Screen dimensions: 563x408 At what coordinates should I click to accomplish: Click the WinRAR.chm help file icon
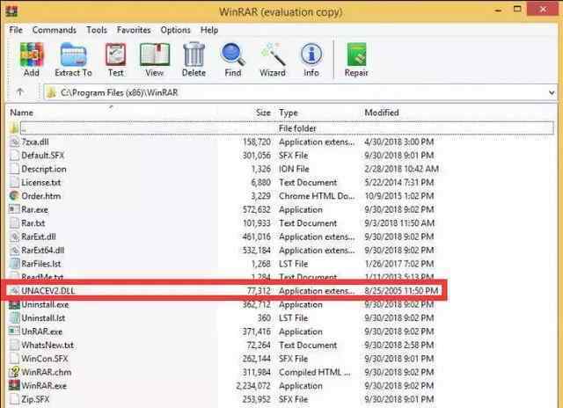point(14,372)
